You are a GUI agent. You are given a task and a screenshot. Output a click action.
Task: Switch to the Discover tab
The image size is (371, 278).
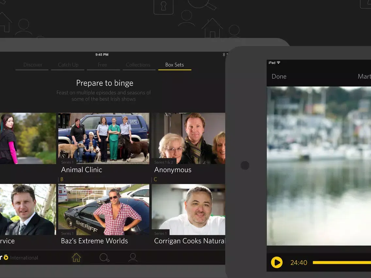click(x=33, y=65)
